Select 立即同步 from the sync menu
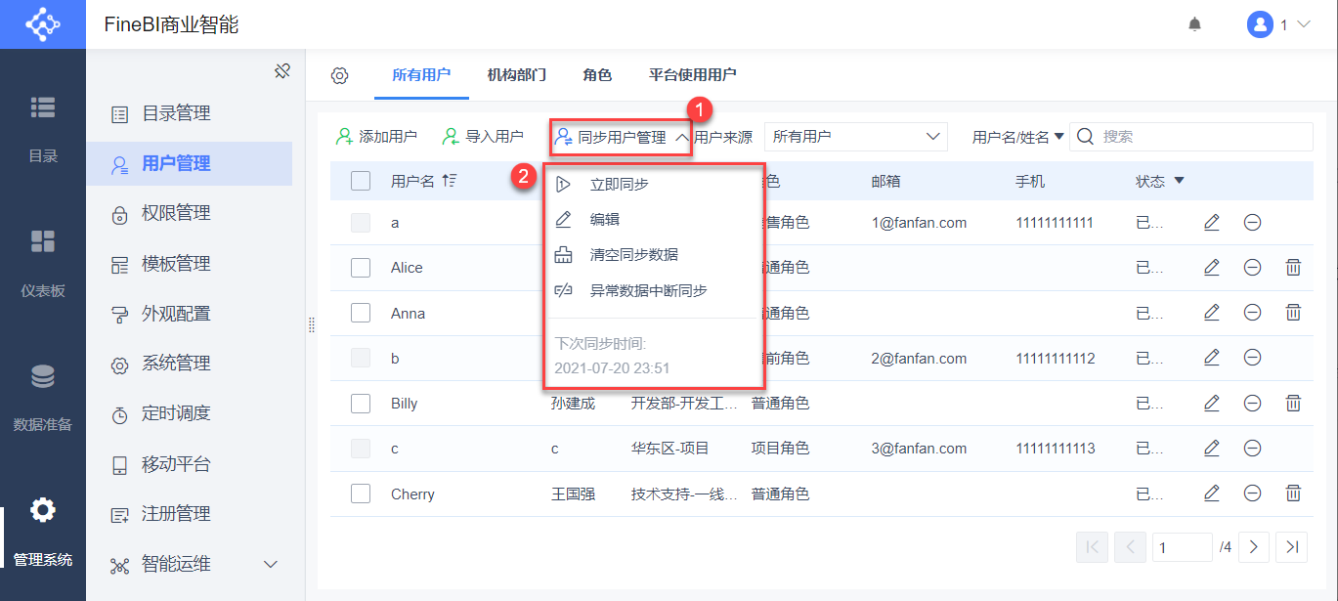The width and height of the screenshot is (1338, 601). (x=619, y=184)
